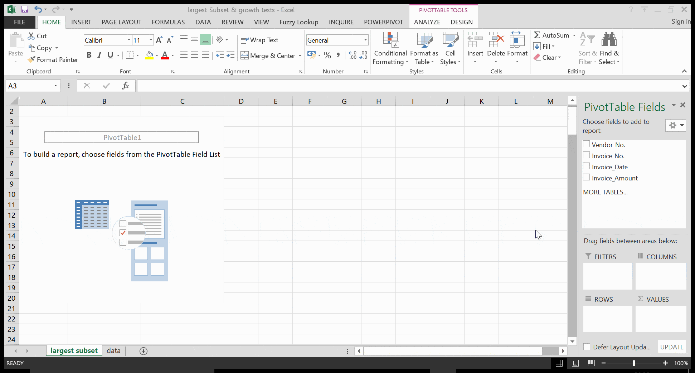
Task: Check the Vendor_No. field
Action: tap(586, 144)
